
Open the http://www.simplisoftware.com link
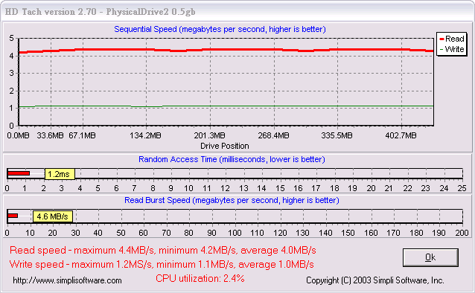point(67,280)
